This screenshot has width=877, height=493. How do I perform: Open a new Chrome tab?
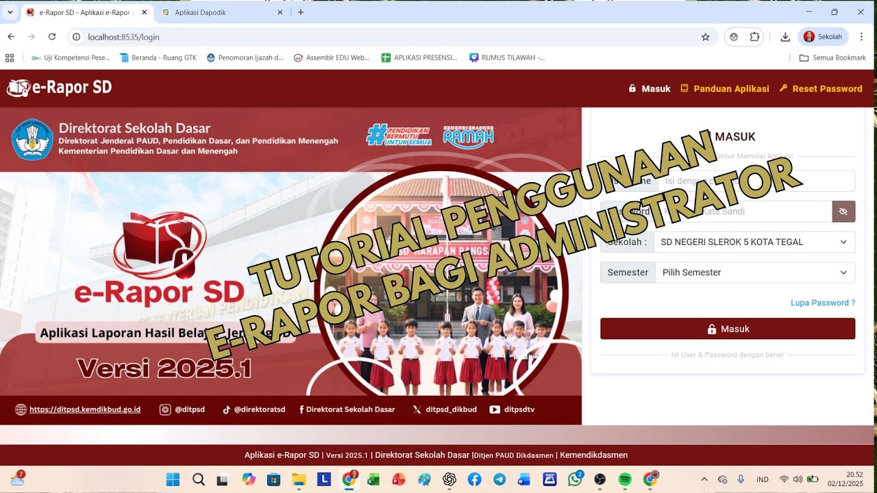(x=301, y=12)
